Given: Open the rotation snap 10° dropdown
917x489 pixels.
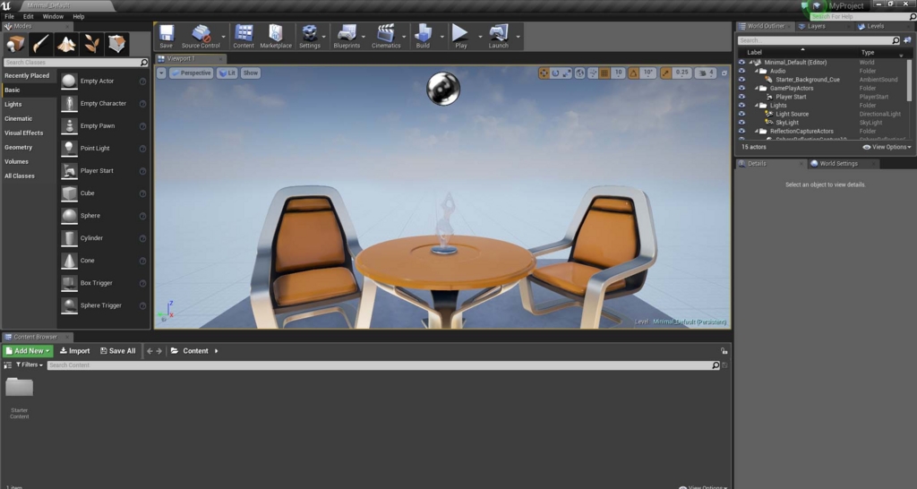Looking at the screenshot, I should click(x=648, y=73).
